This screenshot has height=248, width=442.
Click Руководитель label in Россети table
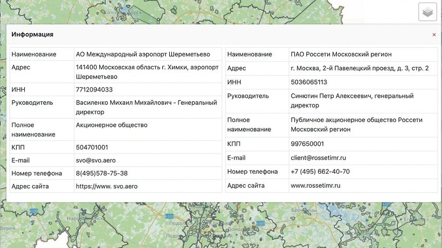click(x=248, y=96)
